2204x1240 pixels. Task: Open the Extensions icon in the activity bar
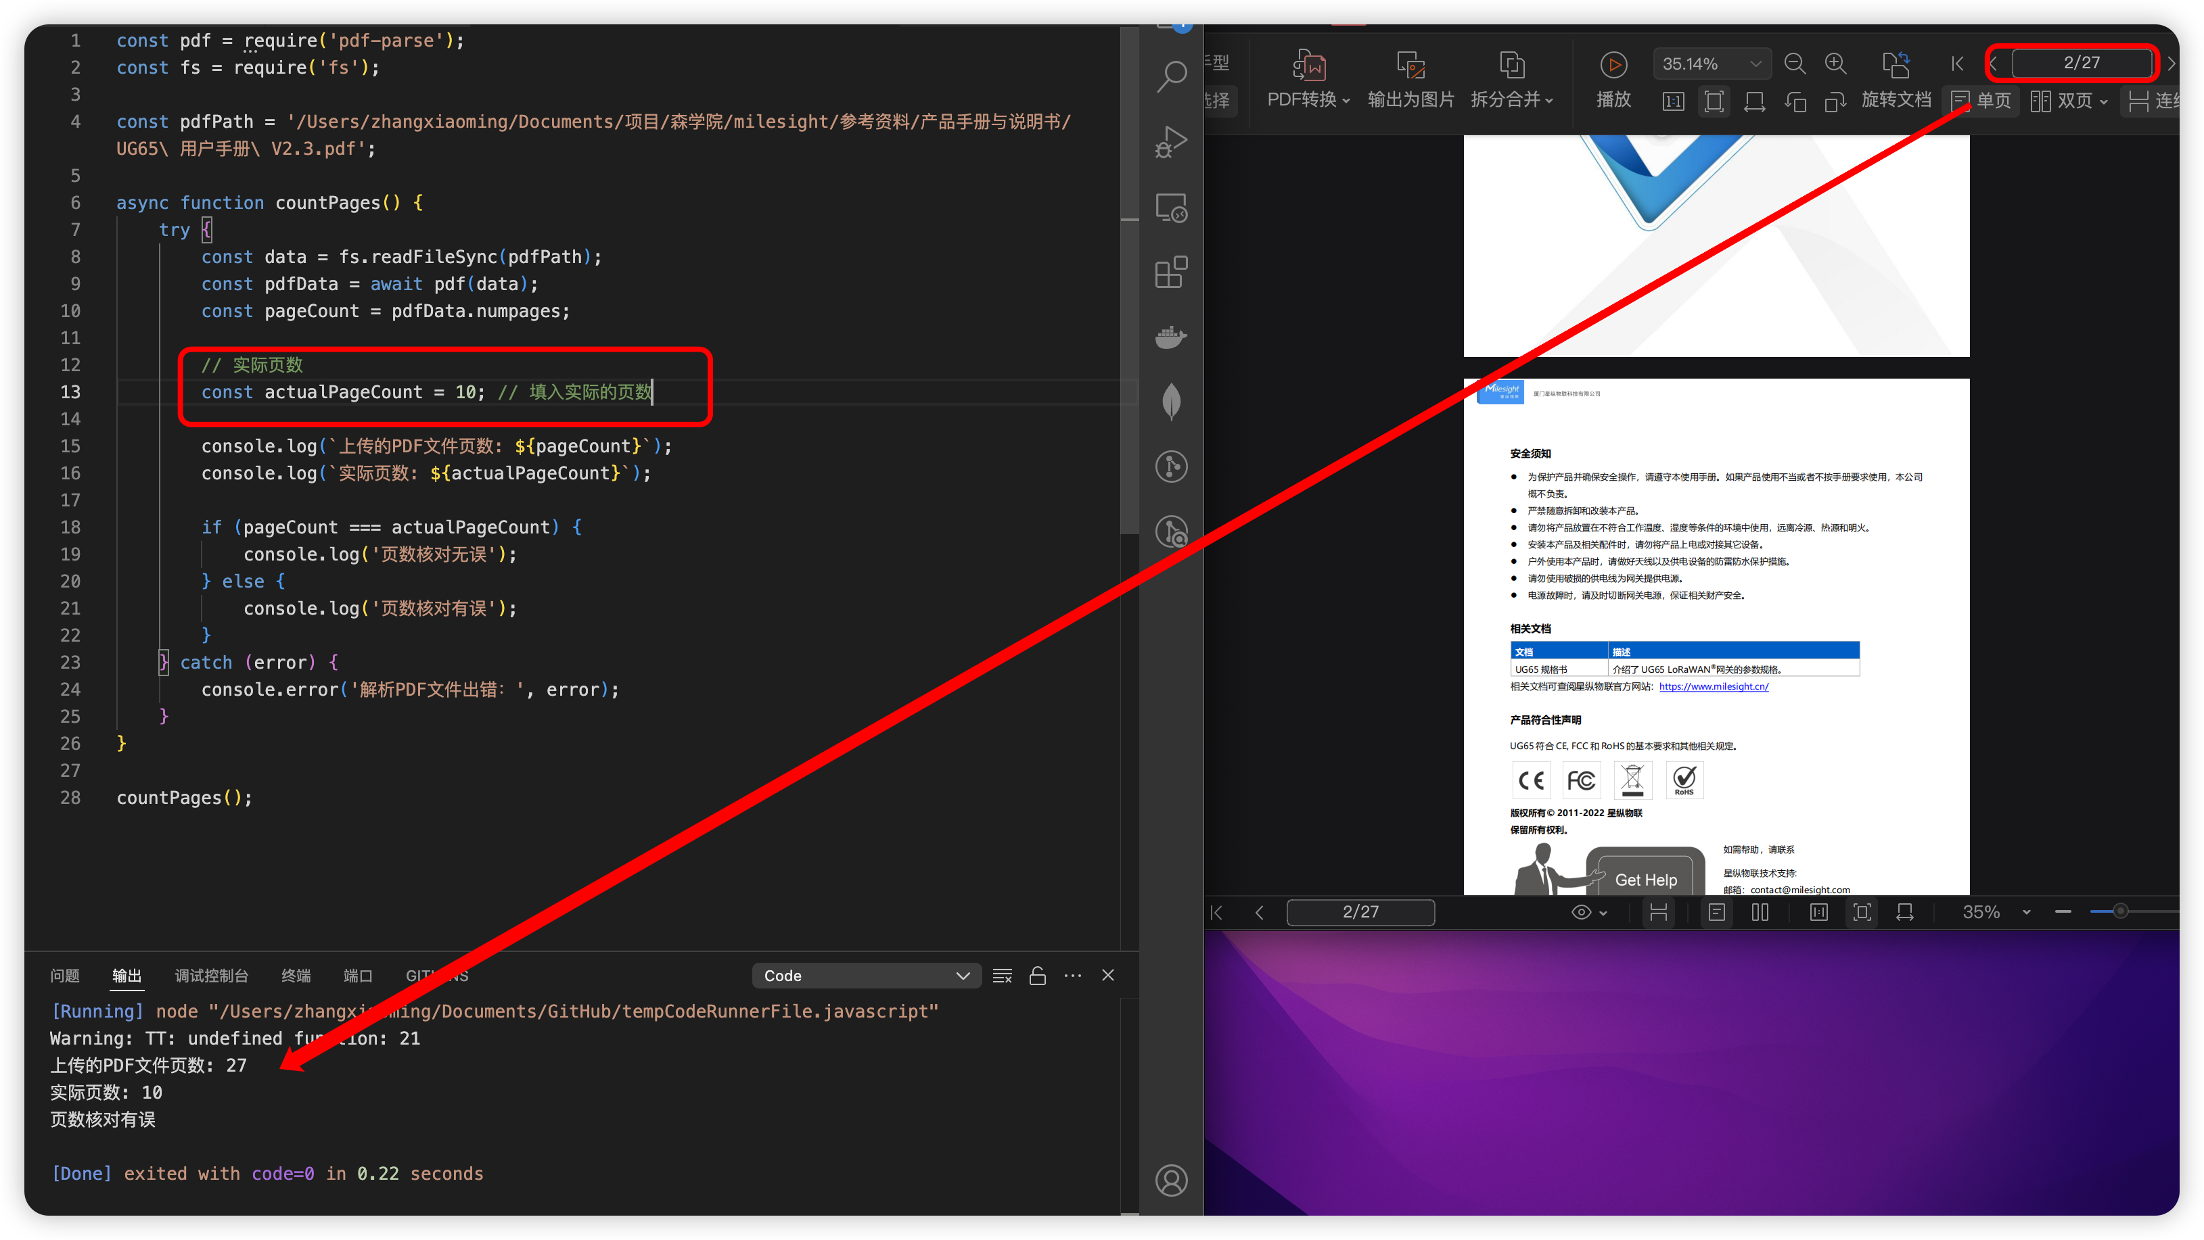pos(1171,272)
